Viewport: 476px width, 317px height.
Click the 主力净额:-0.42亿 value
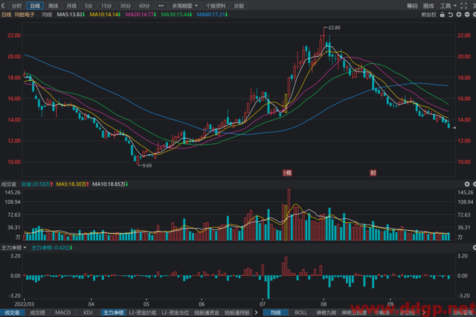click(x=52, y=248)
